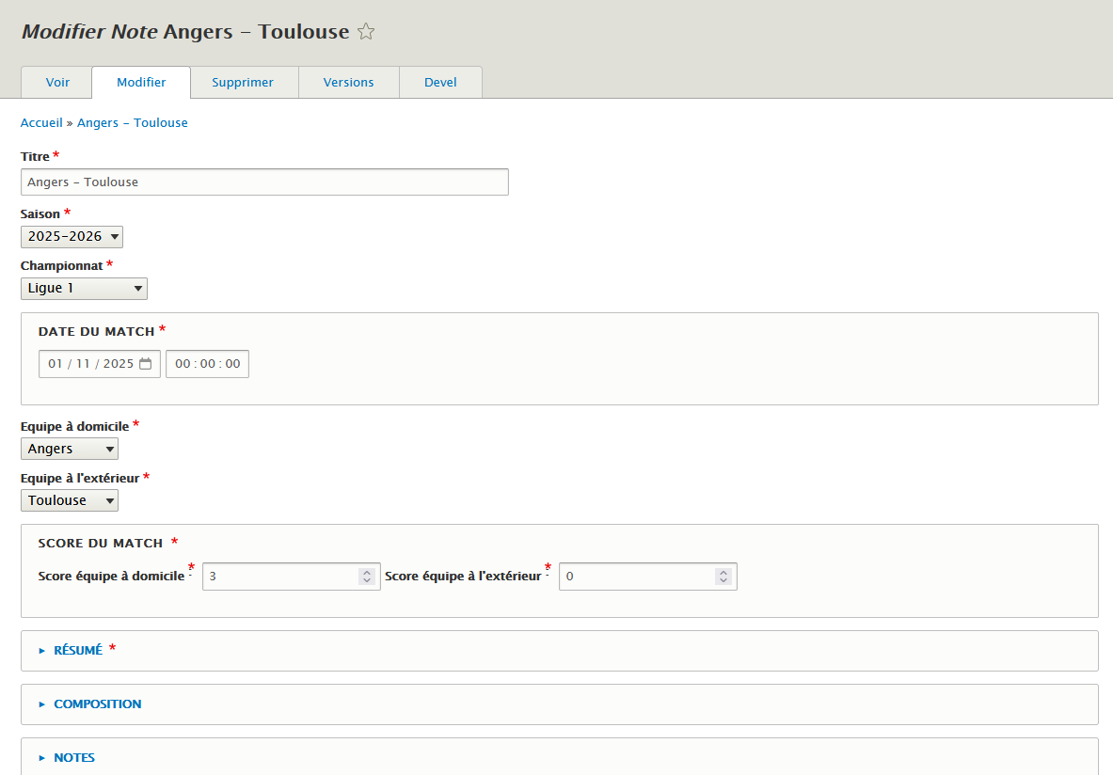Click the favorite star icon beside title
Image resolution: width=1113 pixels, height=775 pixels.
(366, 32)
